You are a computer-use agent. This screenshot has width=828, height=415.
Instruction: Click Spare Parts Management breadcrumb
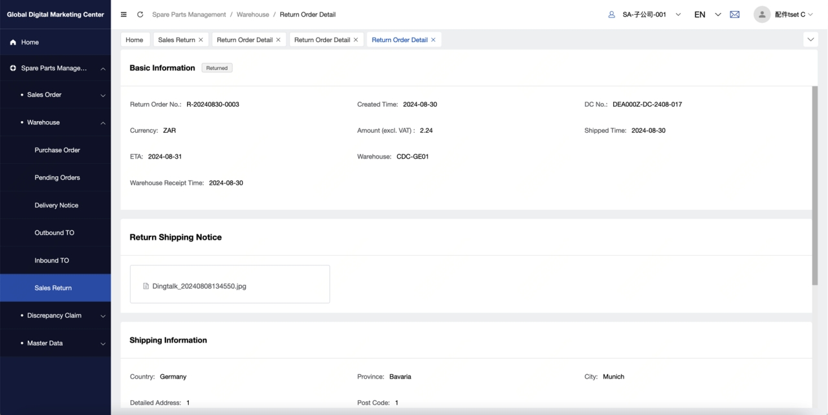189,14
